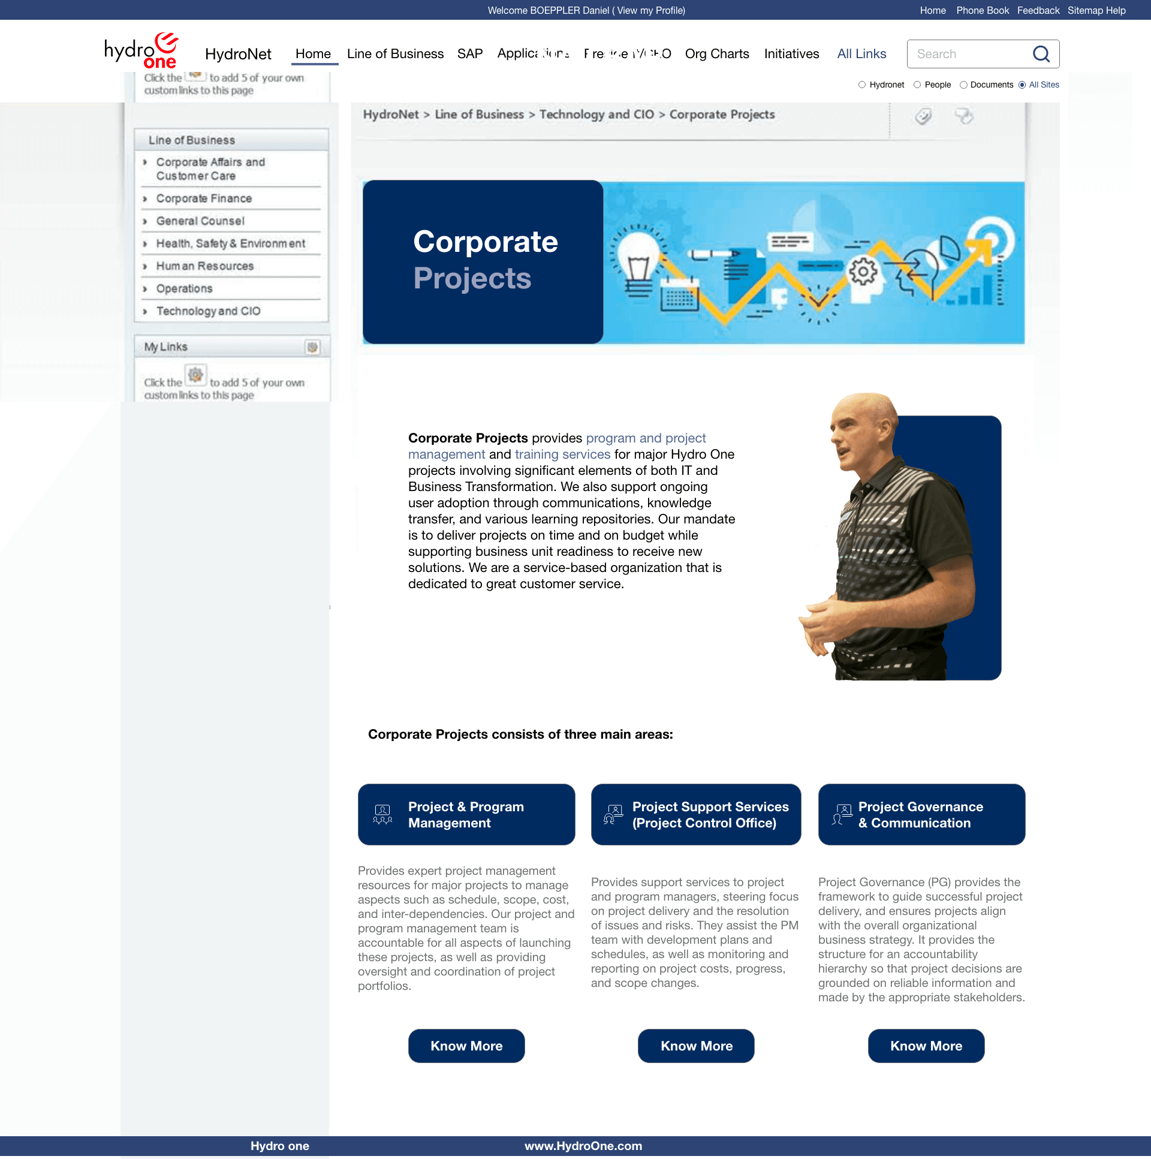Follow the training services link

(562, 454)
